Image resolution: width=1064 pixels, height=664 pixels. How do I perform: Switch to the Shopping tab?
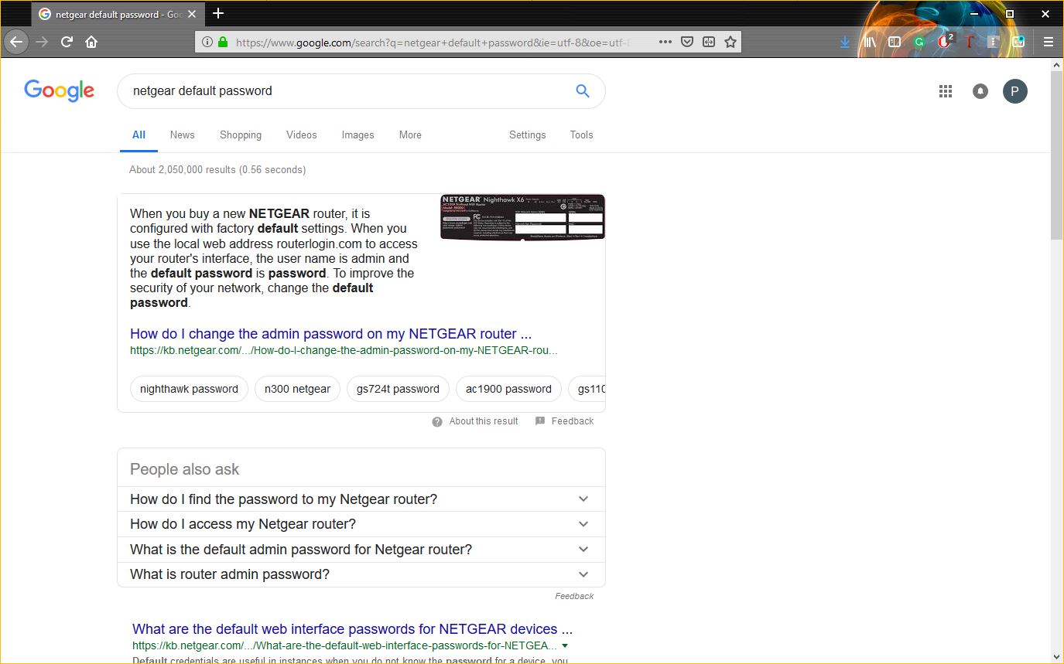tap(241, 135)
